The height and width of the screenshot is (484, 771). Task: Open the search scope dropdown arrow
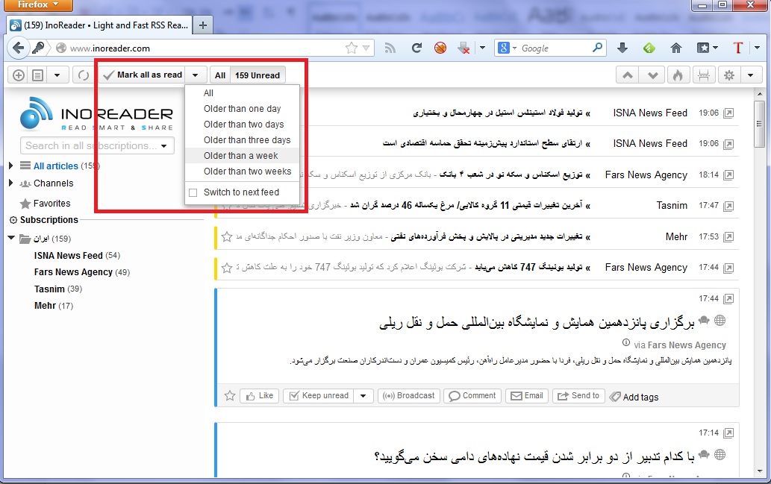[x=163, y=146]
